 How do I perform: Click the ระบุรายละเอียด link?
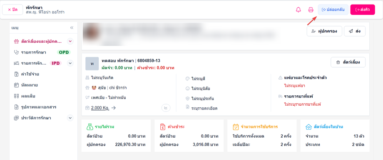click(204, 108)
